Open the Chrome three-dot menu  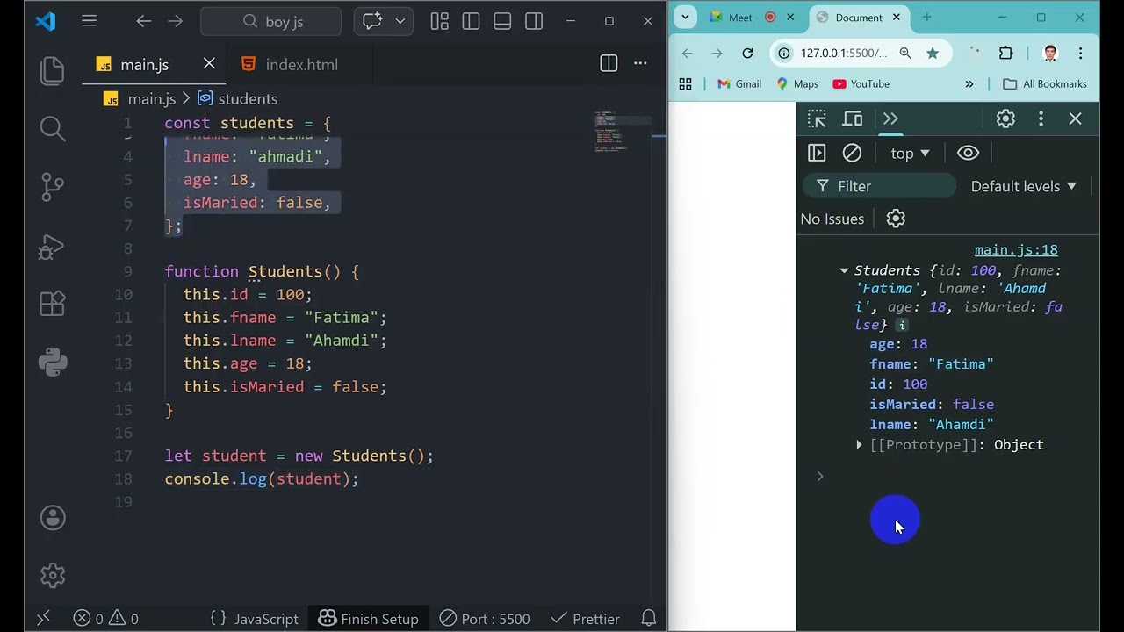1081,54
